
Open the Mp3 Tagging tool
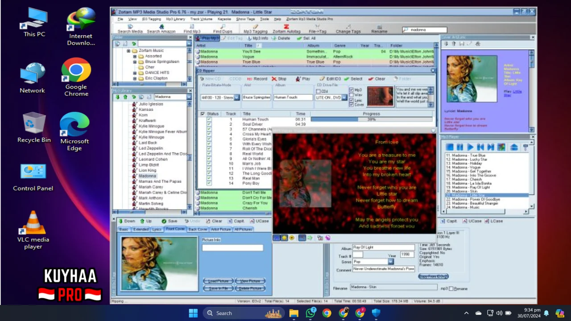pyautogui.click(x=255, y=29)
